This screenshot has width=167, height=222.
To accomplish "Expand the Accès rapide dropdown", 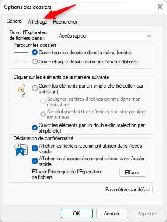I will (105, 36).
